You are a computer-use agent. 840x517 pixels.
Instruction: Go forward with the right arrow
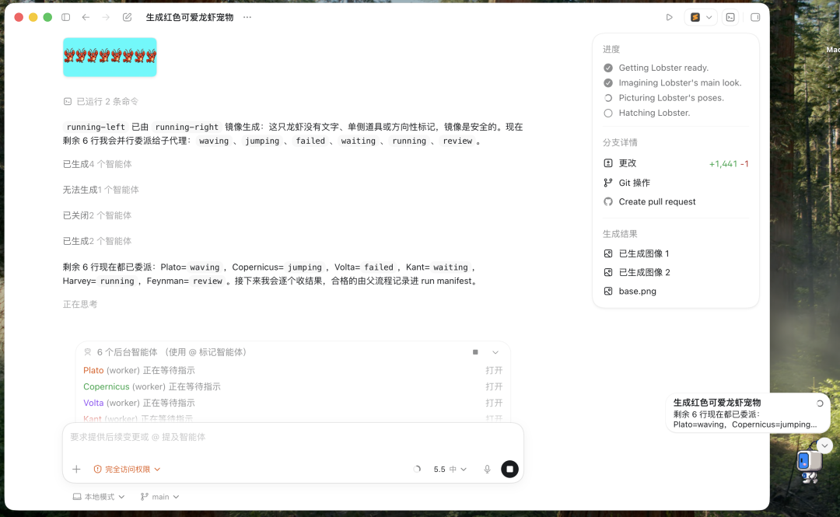click(x=106, y=17)
